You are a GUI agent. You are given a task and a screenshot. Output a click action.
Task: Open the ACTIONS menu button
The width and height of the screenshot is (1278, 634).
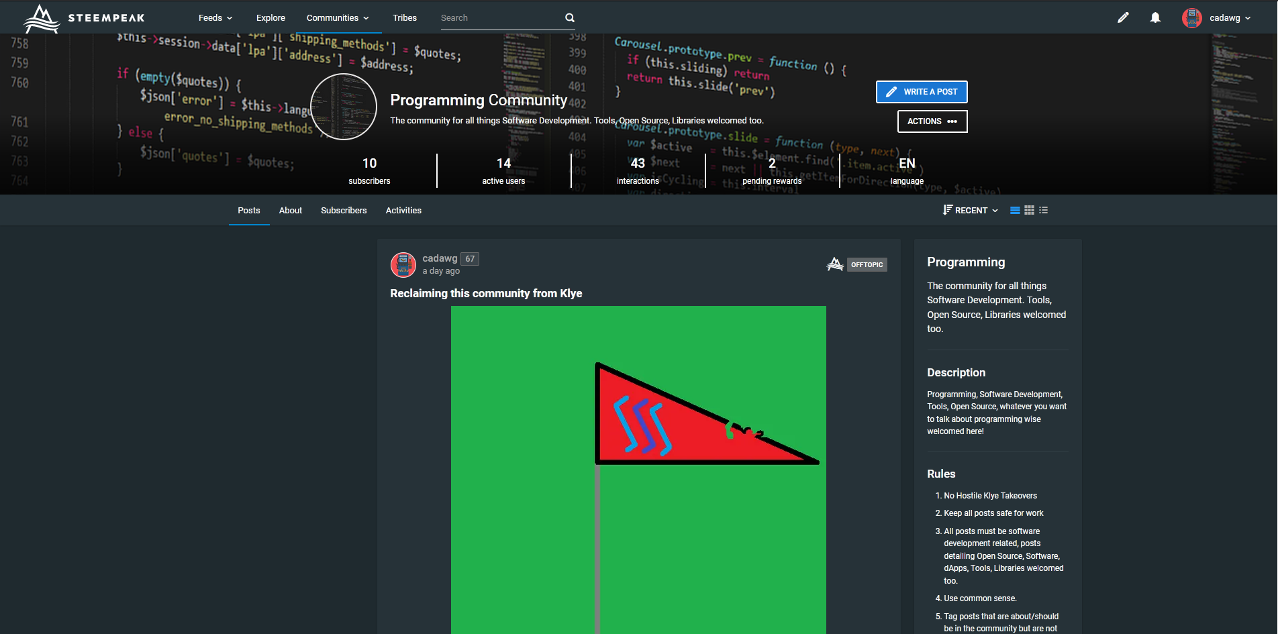932,121
